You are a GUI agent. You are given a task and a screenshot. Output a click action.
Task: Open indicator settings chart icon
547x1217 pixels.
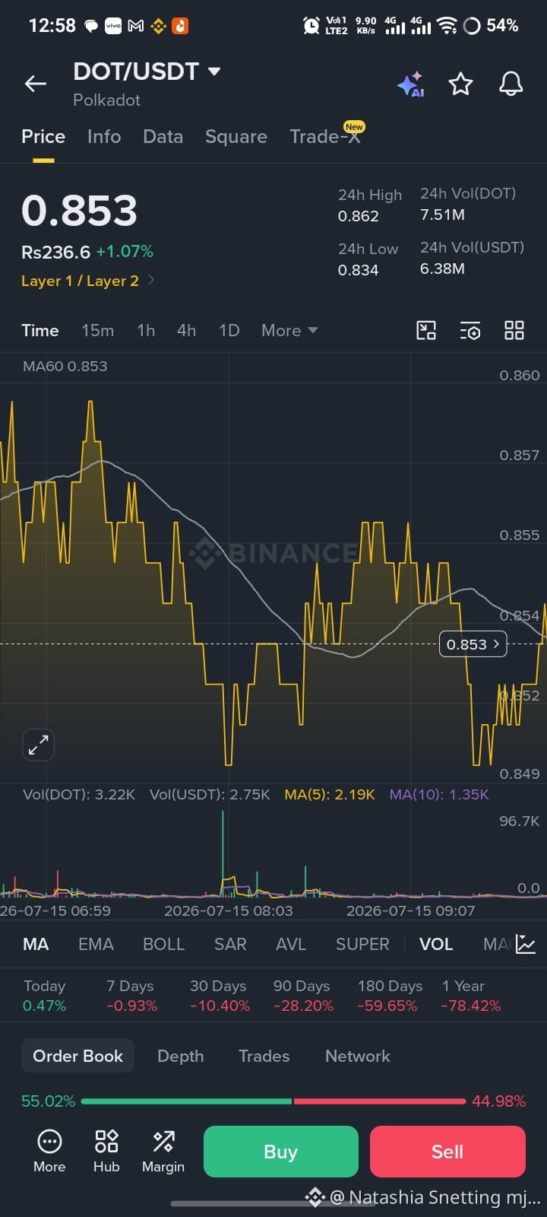tap(526, 944)
